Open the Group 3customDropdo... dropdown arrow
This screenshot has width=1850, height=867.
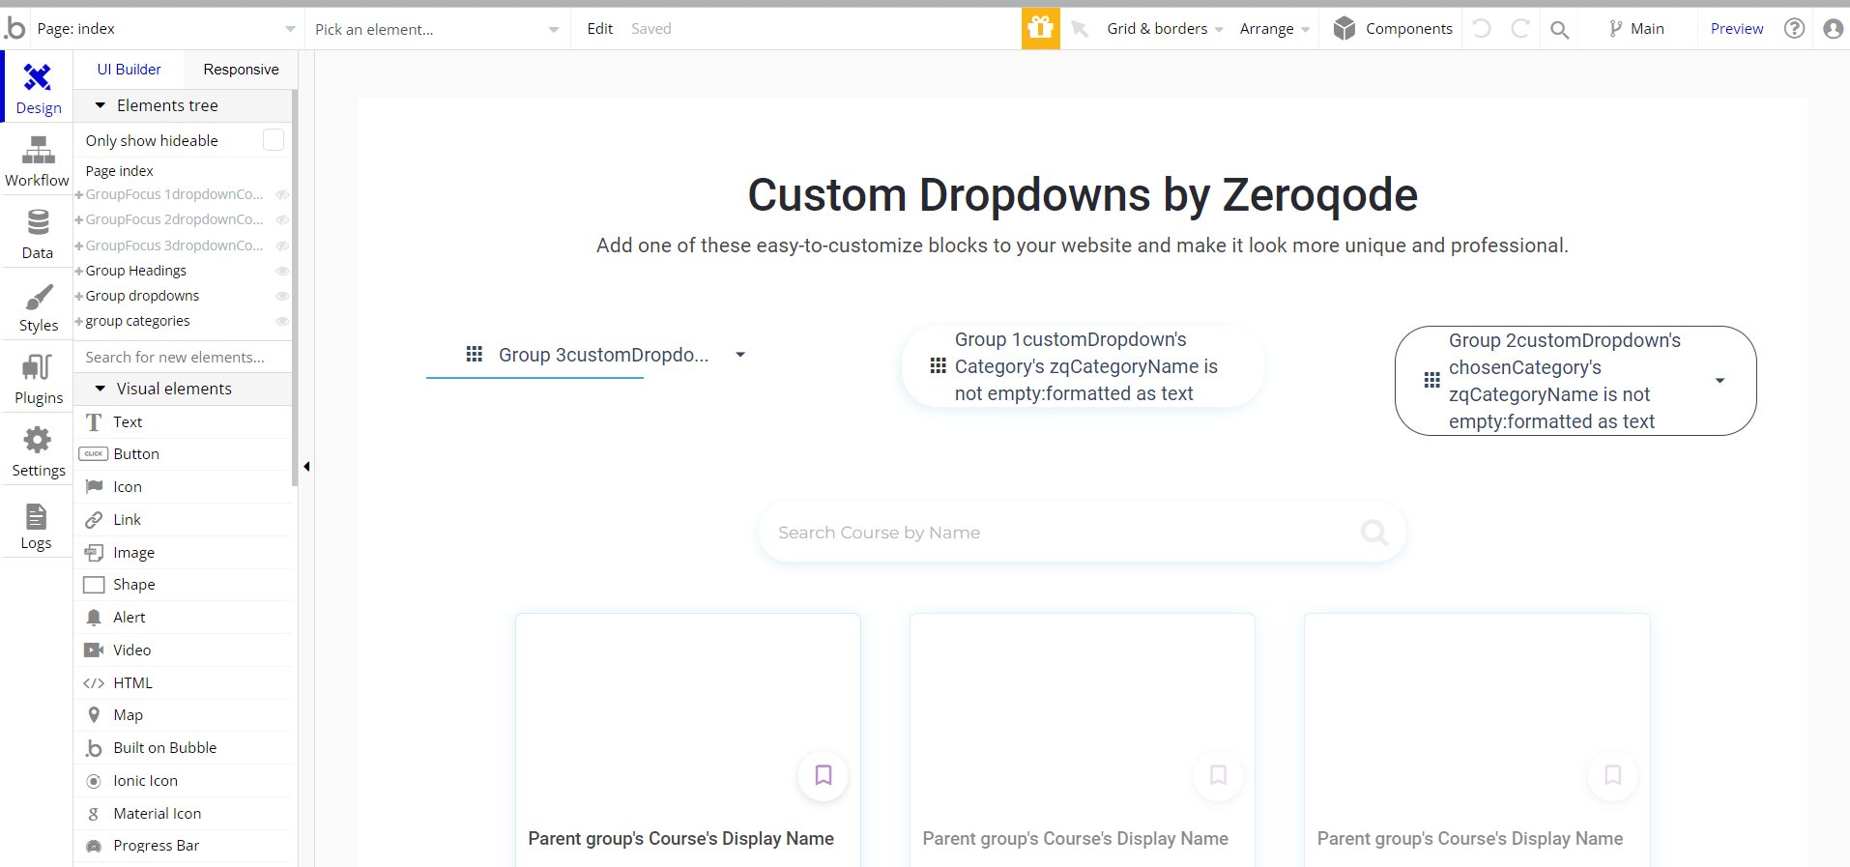tap(740, 355)
